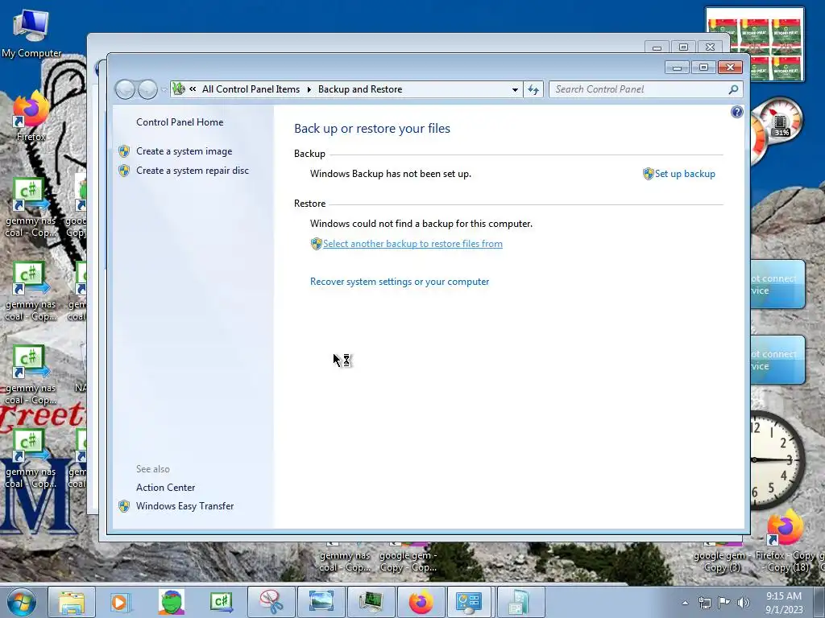Click the search magnifier icon
The image size is (825, 618).
point(733,89)
